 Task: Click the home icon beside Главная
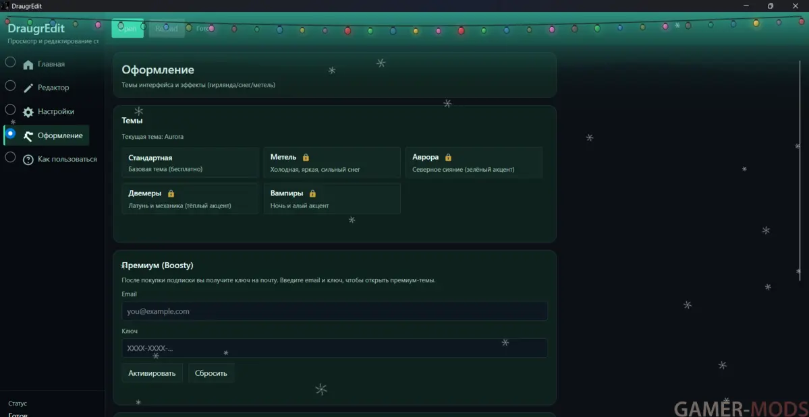[28, 65]
